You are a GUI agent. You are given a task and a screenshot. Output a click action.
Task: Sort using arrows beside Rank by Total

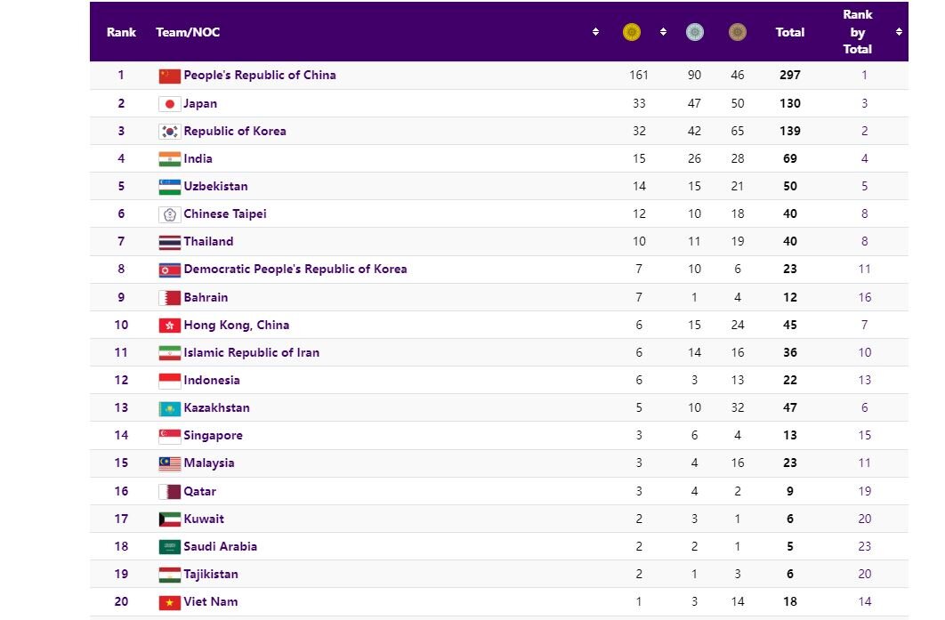coord(899,32)
